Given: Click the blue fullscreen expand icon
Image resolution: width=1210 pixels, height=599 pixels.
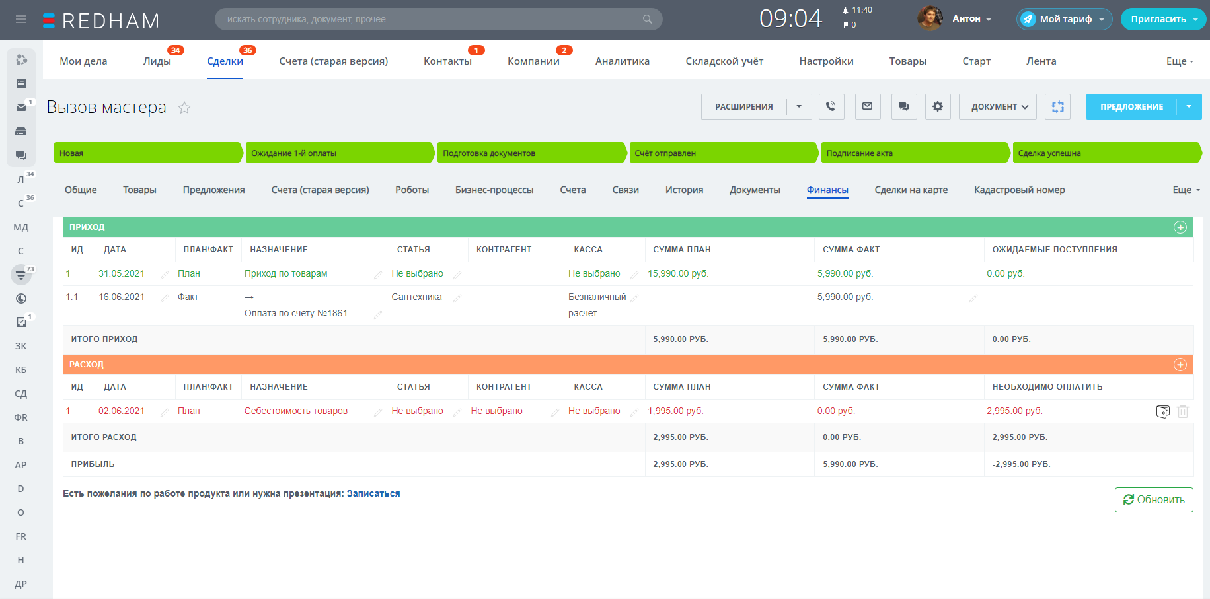Looking at the screenshot, I should (x=1057, y=106).
